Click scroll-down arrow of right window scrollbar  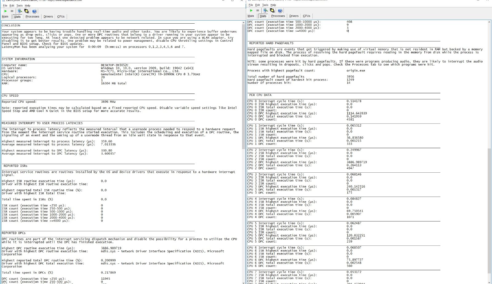coord(489,282)
